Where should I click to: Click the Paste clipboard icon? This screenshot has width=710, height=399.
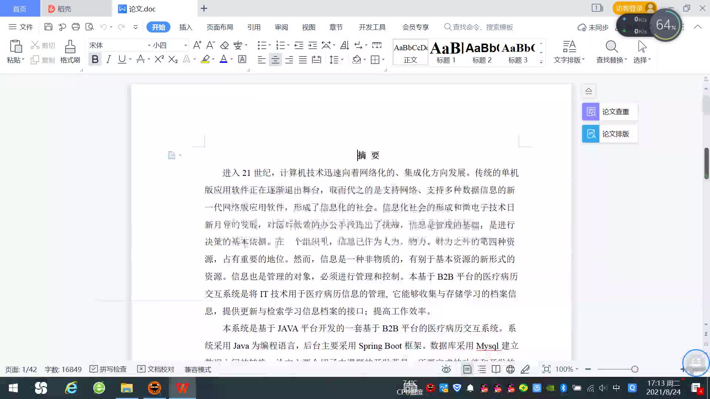click(16, 47)
